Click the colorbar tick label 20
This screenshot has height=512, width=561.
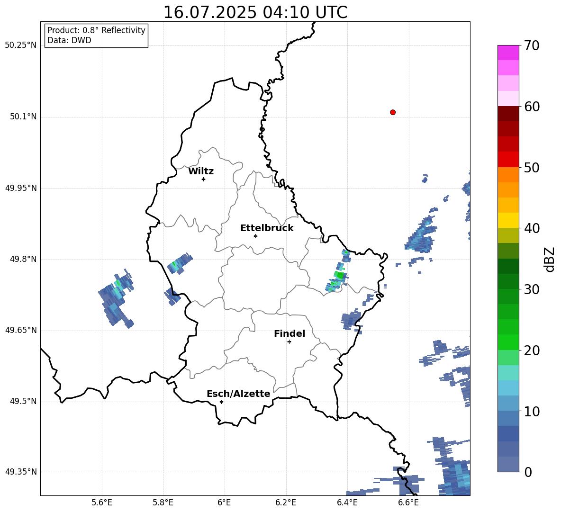[532, 350]
